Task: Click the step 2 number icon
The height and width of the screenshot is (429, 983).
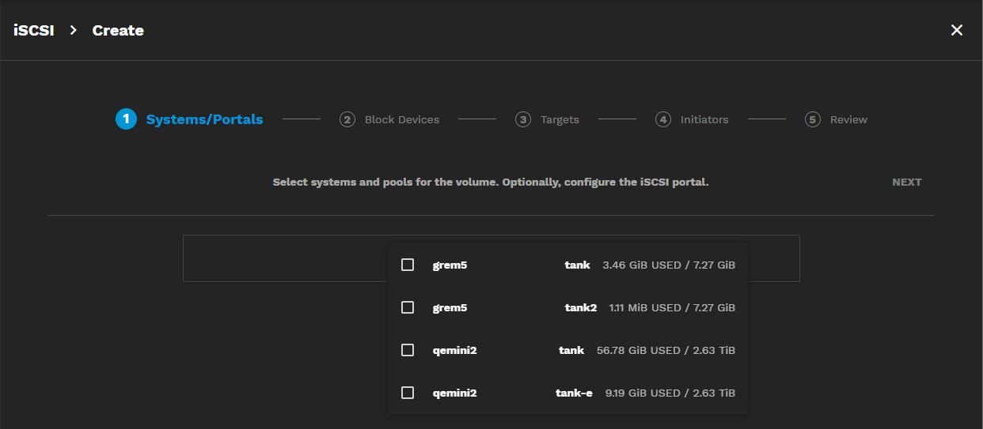Action: (347, 119)
